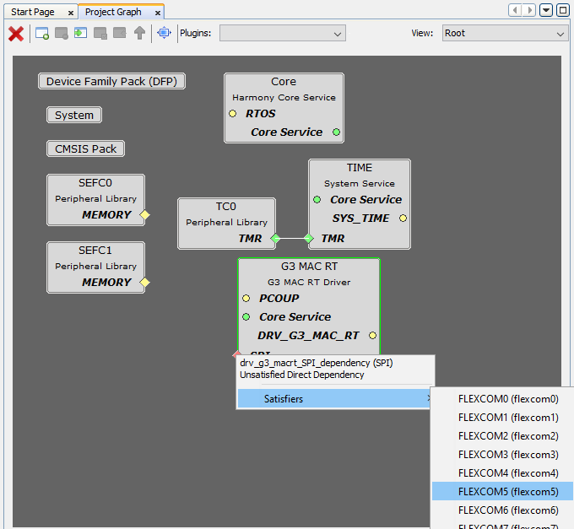Choose FLEXCOM3 (flexcom3) satisfier
574x529 pixels.
502,455
